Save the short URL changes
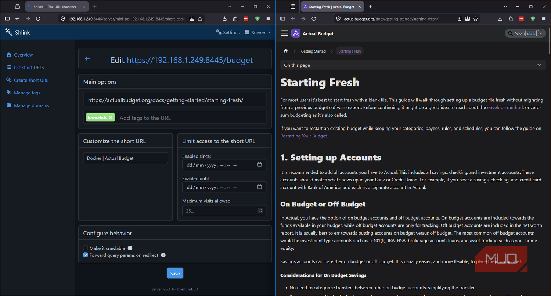Image resolution: width=551 pixels, height=296 pixels. tap(175, 273)
